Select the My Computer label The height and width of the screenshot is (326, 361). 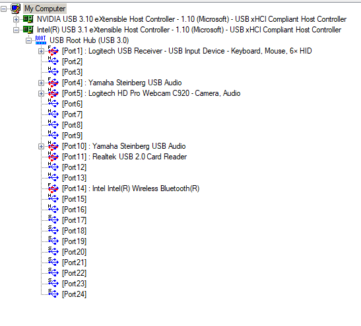coord(45,9)
